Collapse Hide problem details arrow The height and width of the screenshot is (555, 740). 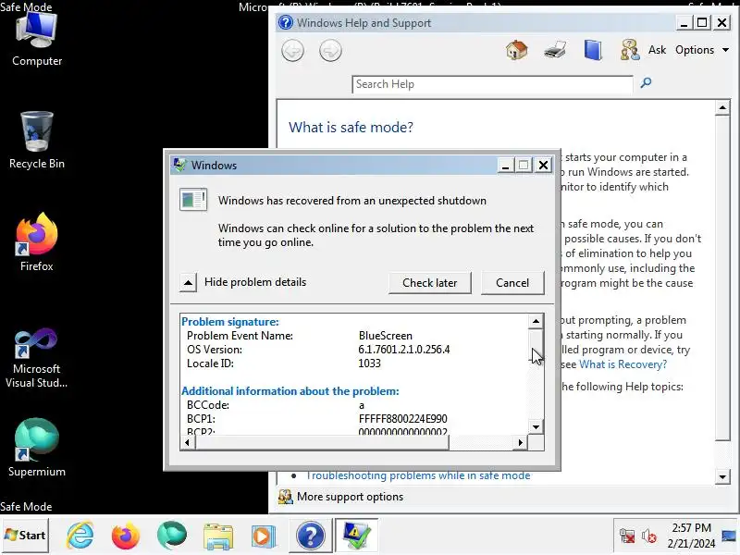pos(188,283)
